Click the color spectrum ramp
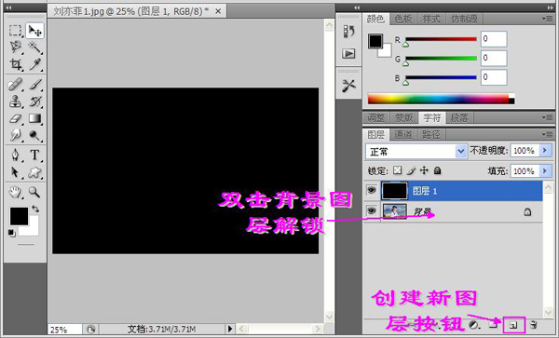The height and width of the screenshot is (338, 559). click(441, 99)
